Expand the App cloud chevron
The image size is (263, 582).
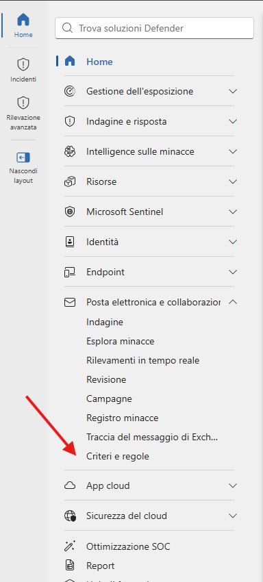coord(233,485)
